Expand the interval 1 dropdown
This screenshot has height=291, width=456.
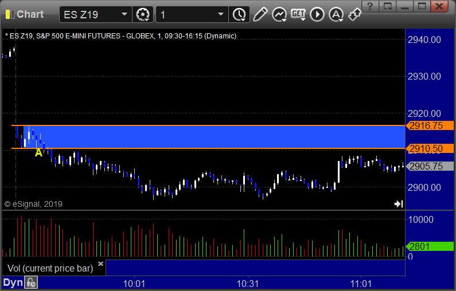coord(221,14)
